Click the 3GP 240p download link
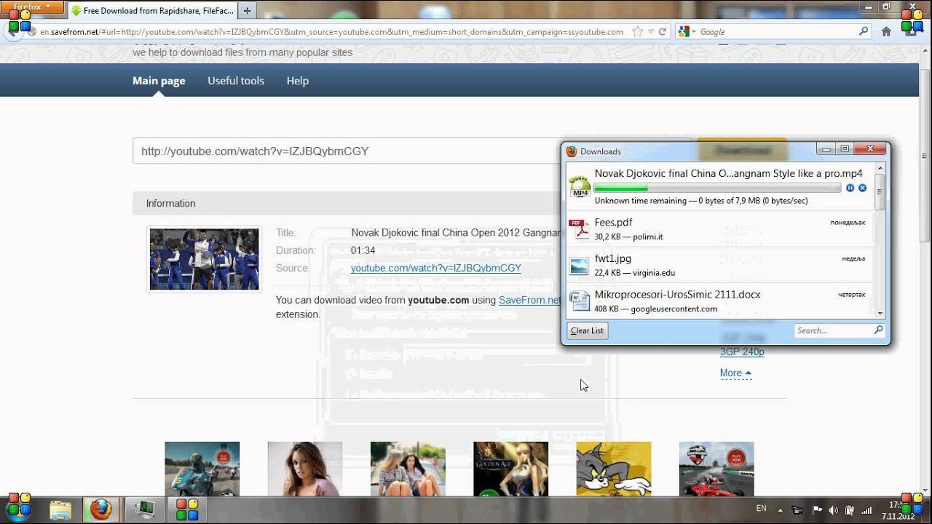This screenshot has width=932, height=524. click(742, 352)
